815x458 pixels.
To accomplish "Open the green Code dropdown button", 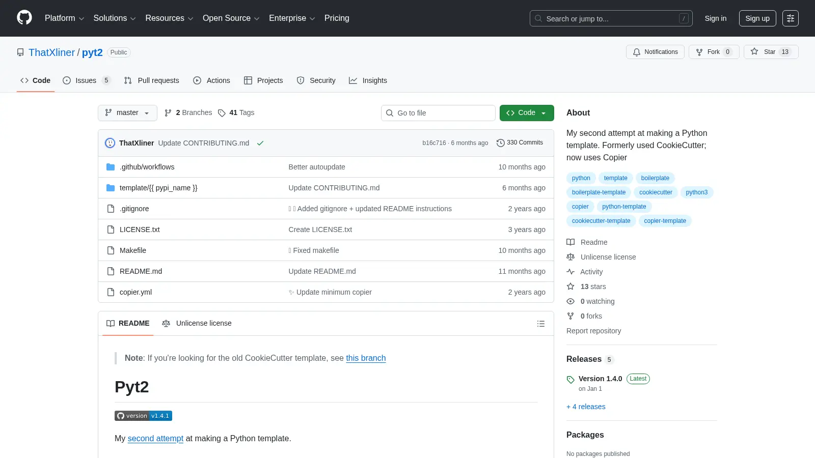I will 527,113.
